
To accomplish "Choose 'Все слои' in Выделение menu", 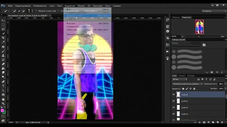I will [88, 24].
